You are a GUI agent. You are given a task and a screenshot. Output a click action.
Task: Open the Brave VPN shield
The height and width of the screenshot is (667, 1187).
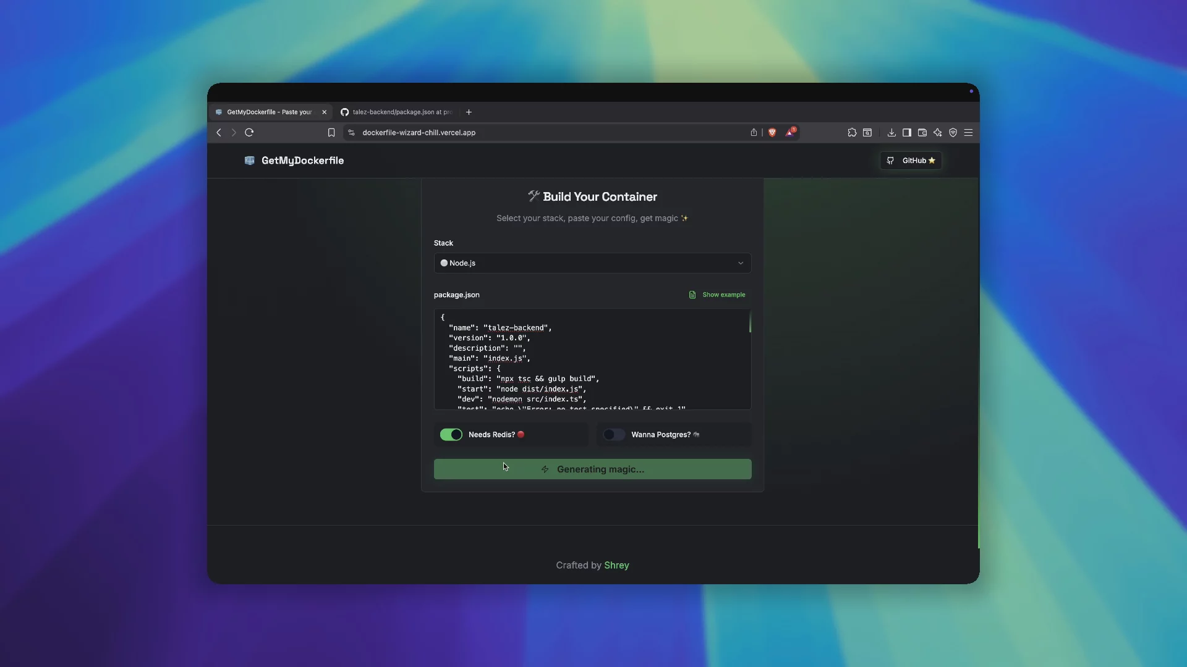coord(953,132)
